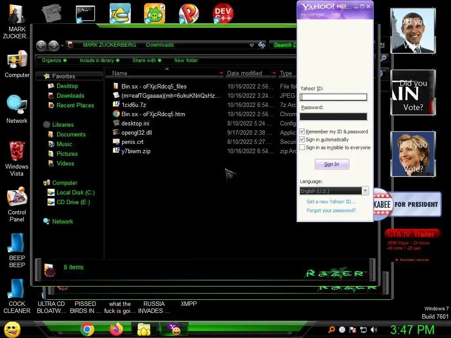Open the Share with dropdown
The height and width of the screenshot is (338, 451).
click(147, 60)
